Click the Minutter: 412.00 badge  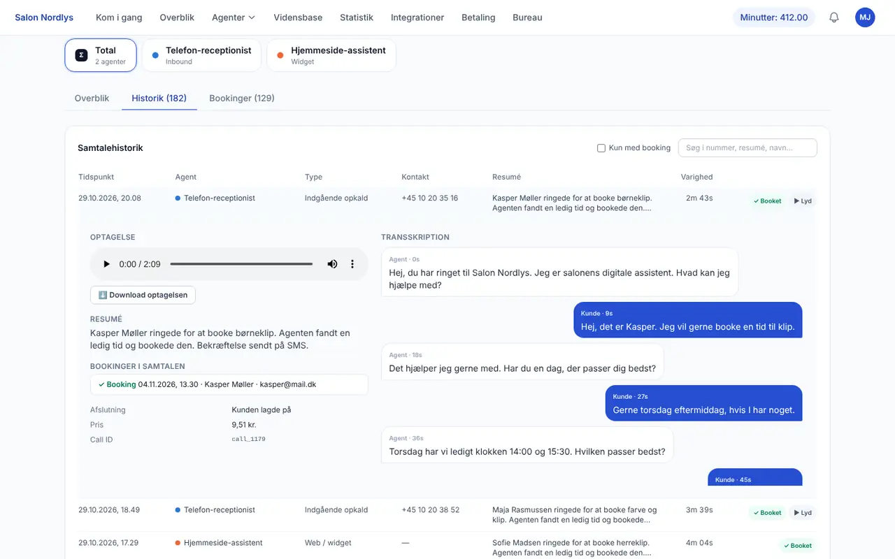[x=774, y=17]
